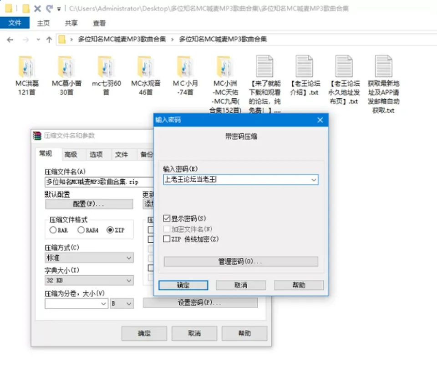This screenshot has width=437, height=387.
Task: Click in the 输入密码 password field
Action: point(240,180)
